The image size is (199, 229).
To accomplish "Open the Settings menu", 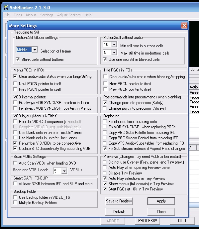I will pyautogui.click(x=47, y=15).
